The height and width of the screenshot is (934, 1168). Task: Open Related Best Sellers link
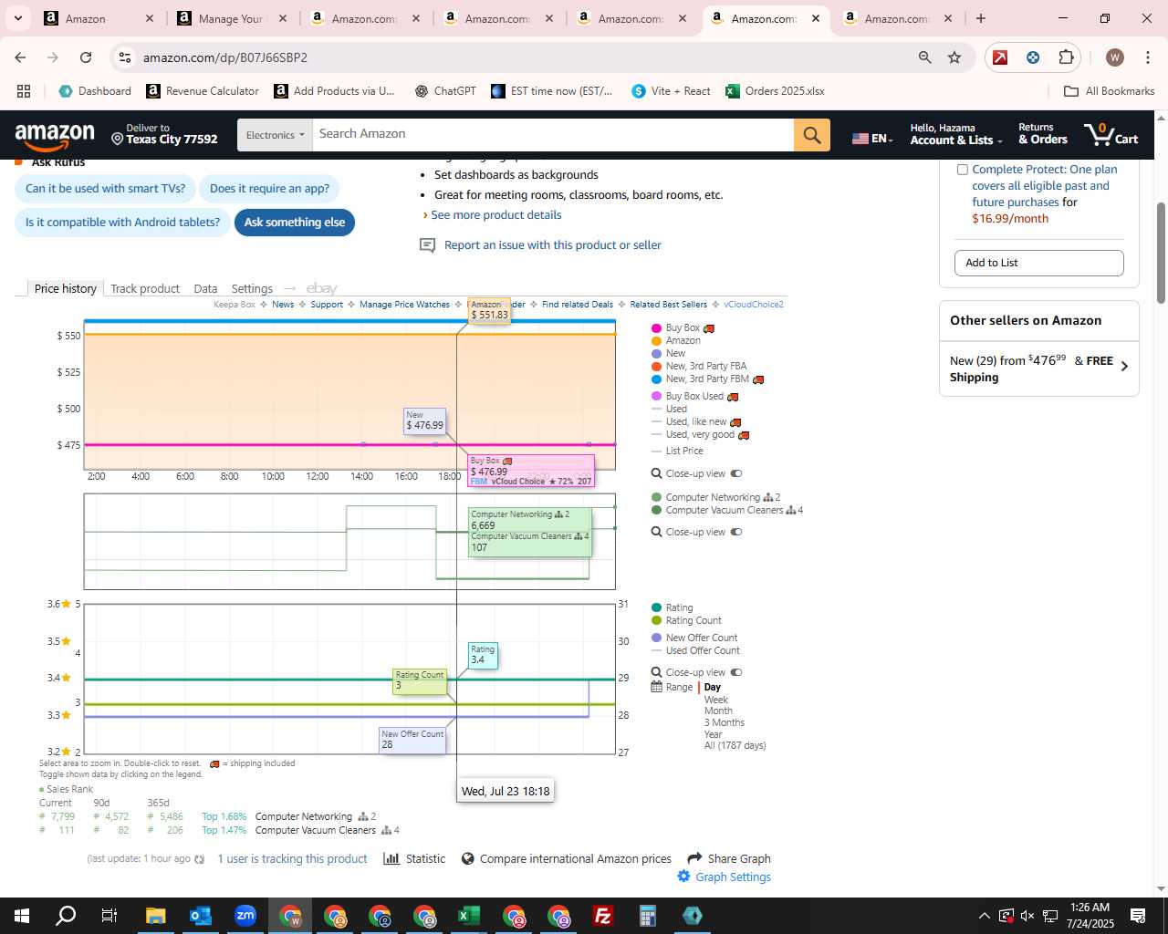tap(668, 305)
